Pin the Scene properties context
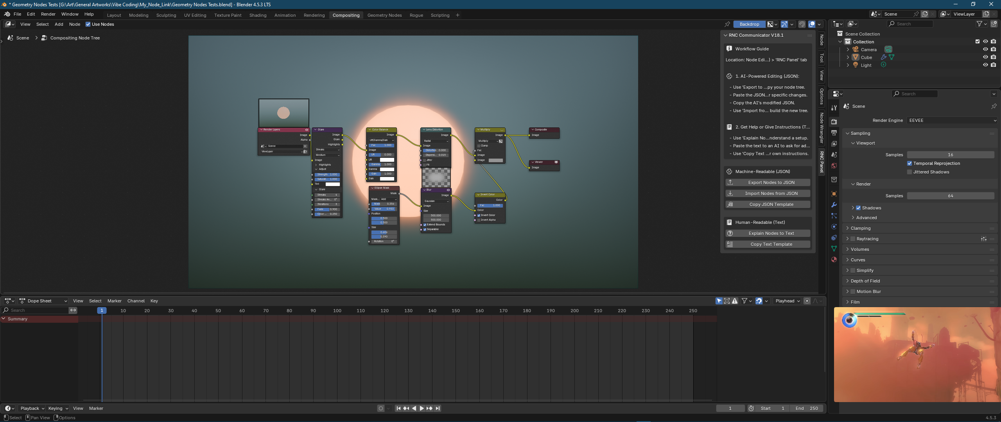The height and width of the screenshot is (422, 1001). [994, 106]
